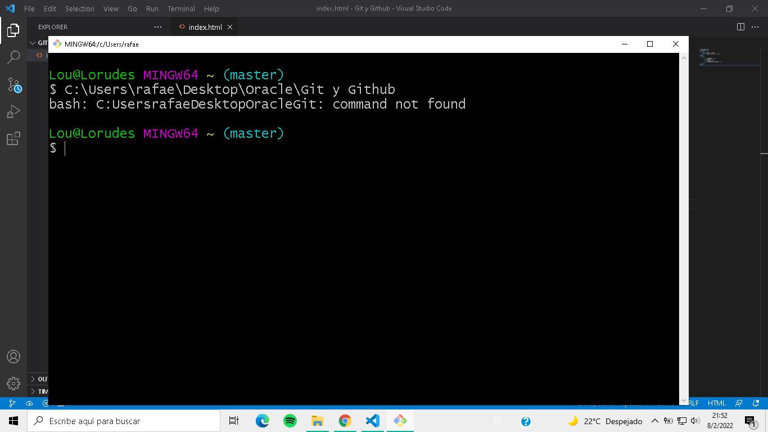The image size is (768, 432).
Task: Open Windows Action Center notifications
Action: (750, 421)
